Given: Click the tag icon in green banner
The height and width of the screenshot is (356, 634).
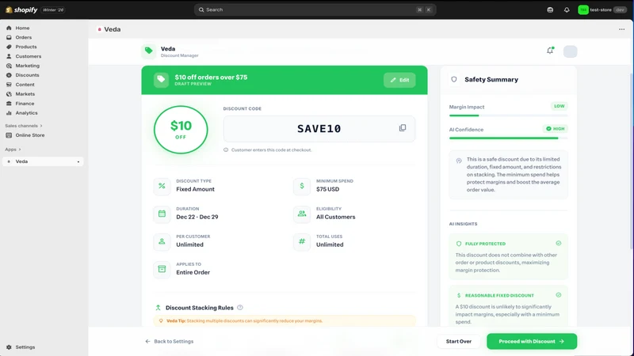Looking at the screenshot, I should 161,80.
